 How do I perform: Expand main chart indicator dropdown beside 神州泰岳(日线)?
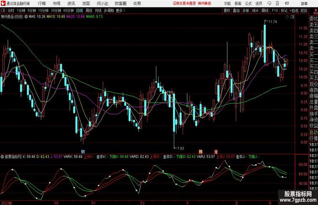[26, 17]
